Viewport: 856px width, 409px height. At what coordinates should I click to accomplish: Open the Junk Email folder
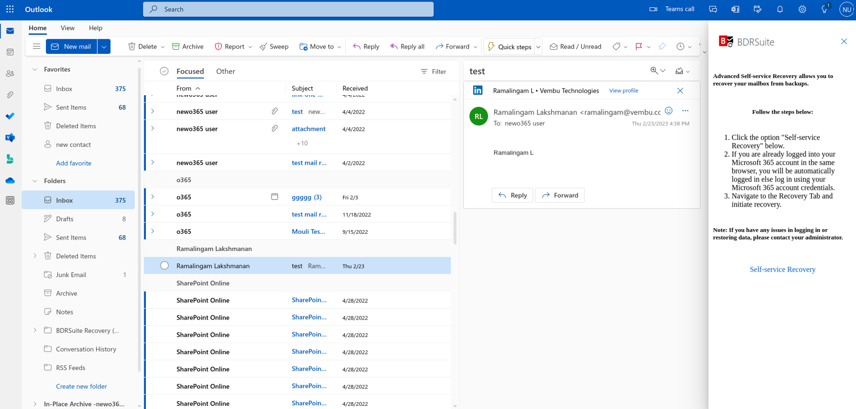[78, 275]
